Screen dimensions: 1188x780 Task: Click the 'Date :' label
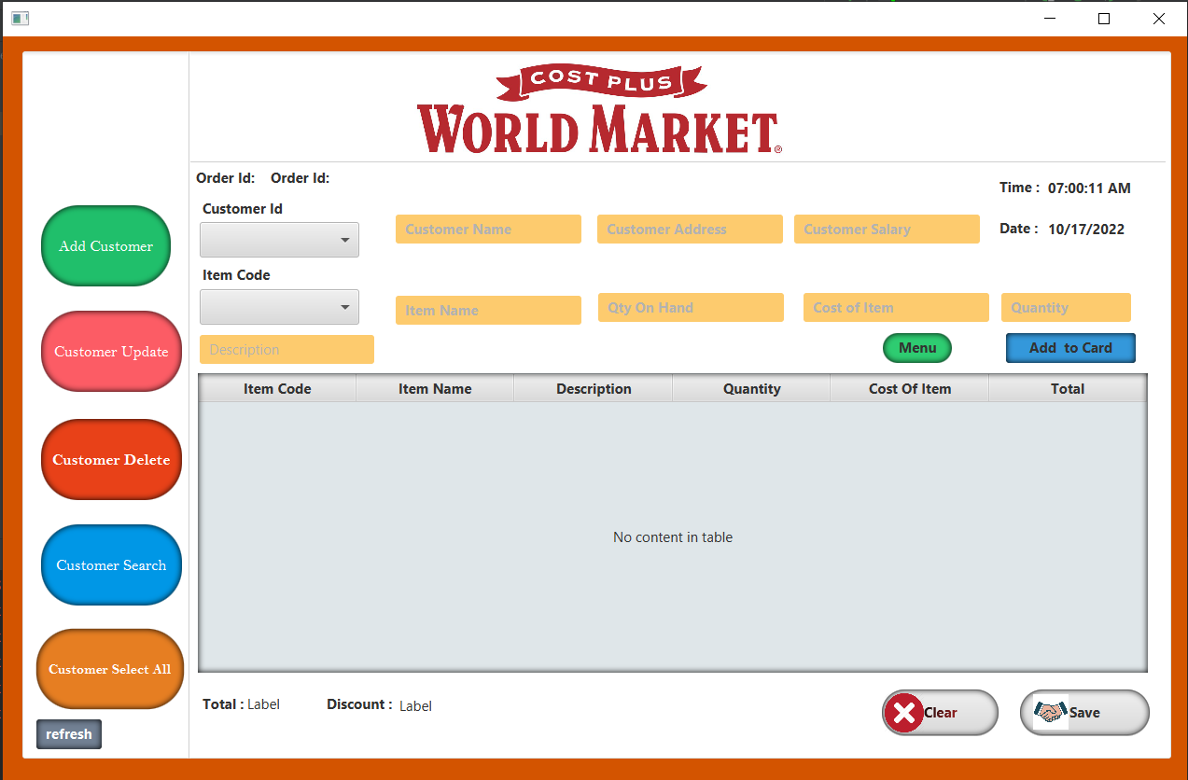[x=1018, y=229]
